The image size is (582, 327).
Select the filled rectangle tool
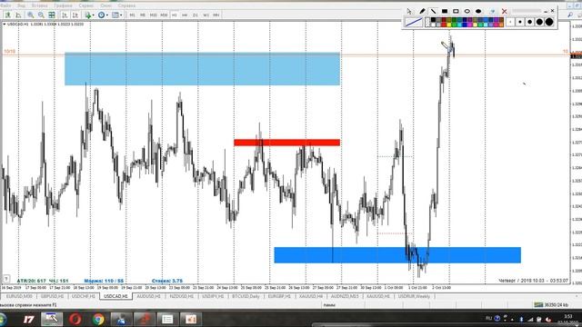point(445,11)
